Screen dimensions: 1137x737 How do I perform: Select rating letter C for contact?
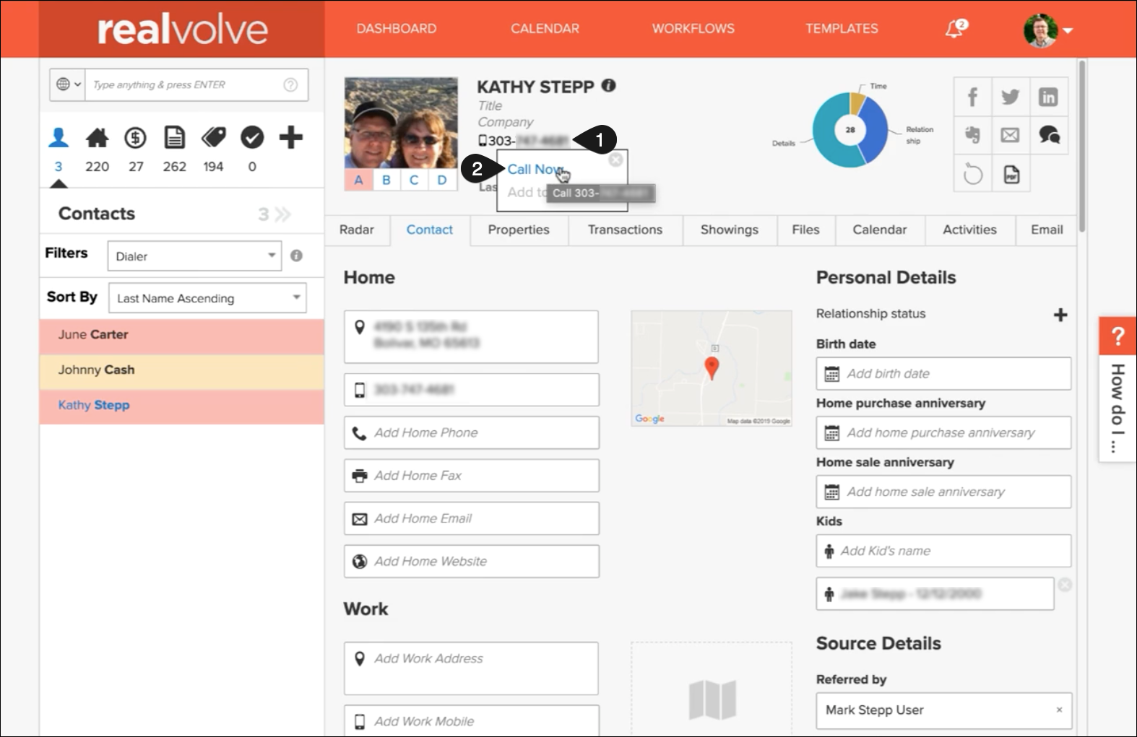[x=414, y=180]
